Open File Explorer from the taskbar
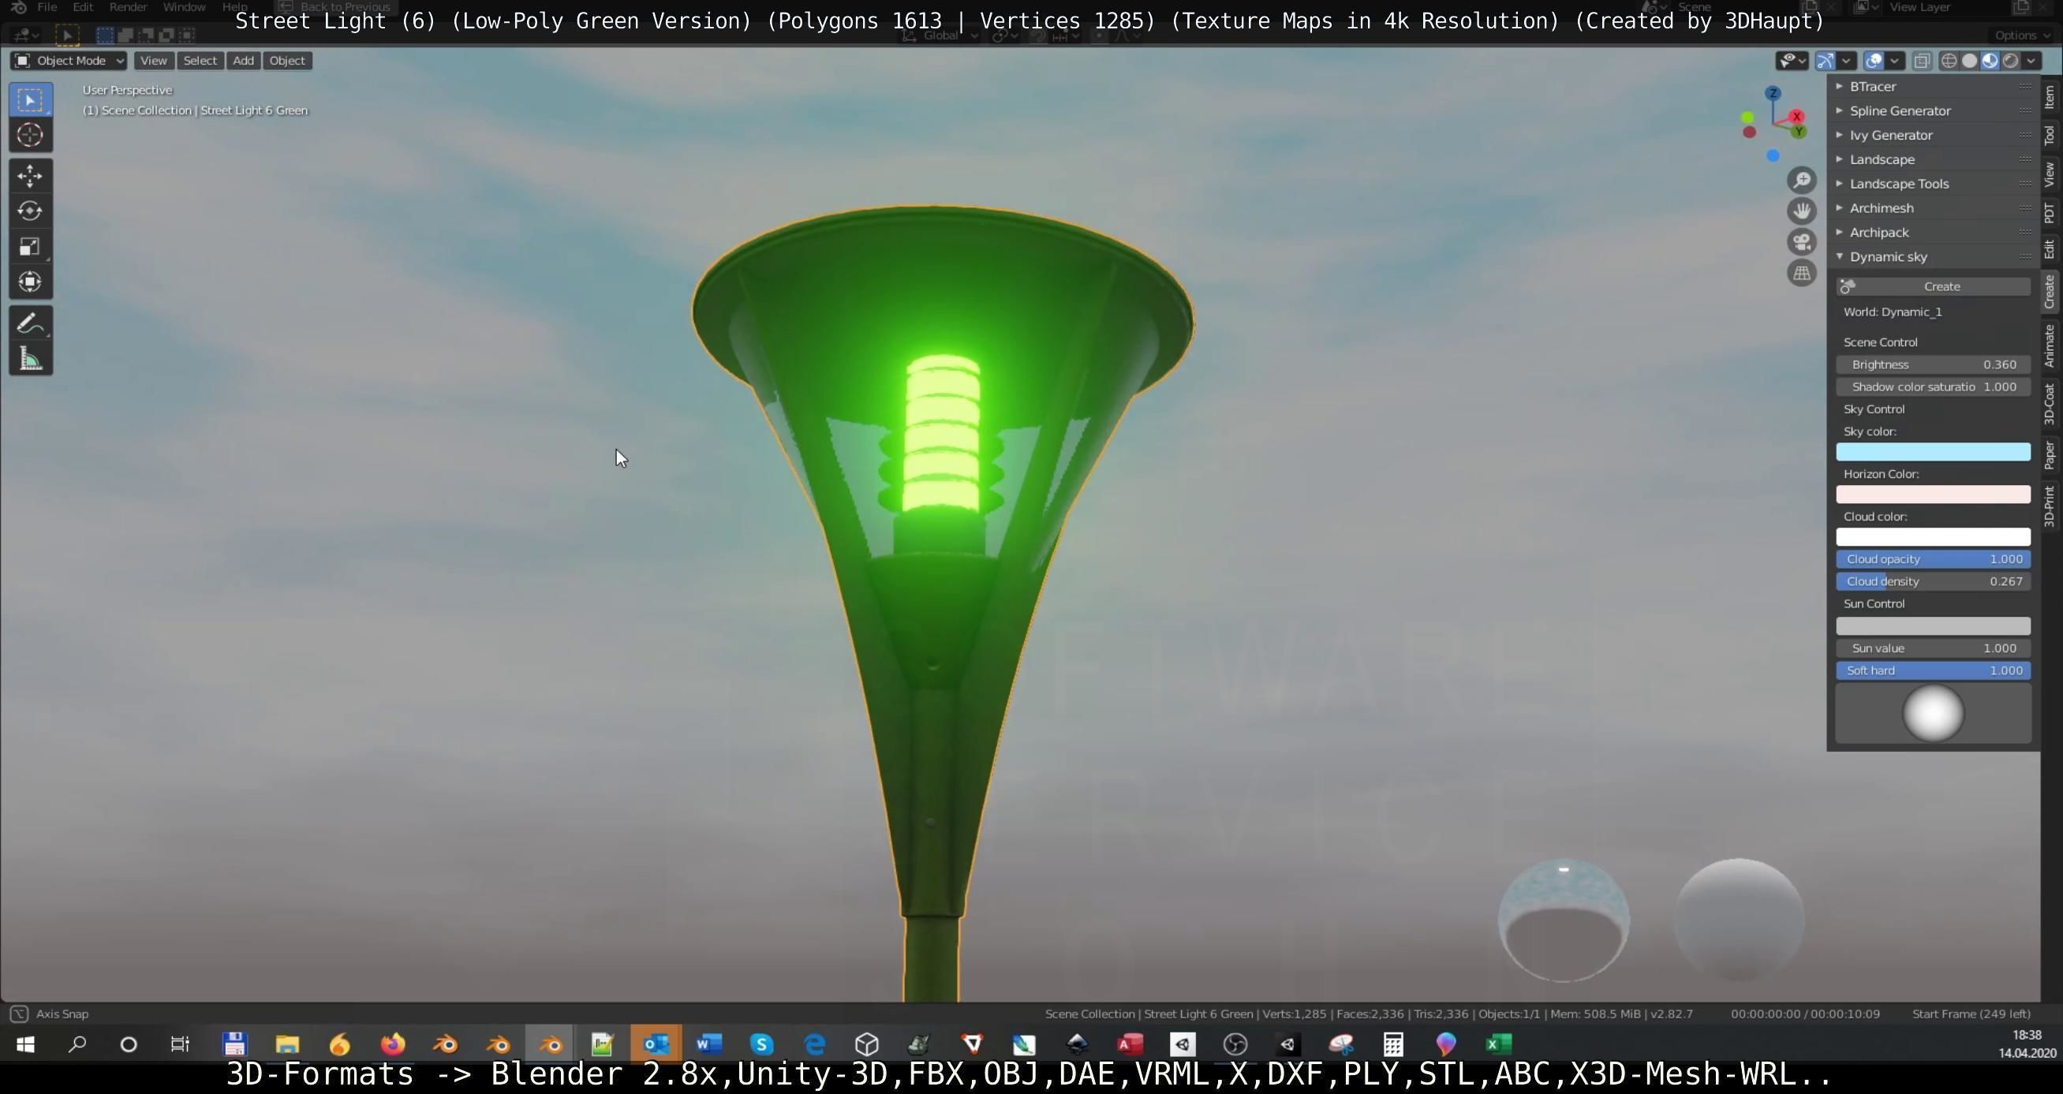2063x1094 pixels. coord(286,1044)
